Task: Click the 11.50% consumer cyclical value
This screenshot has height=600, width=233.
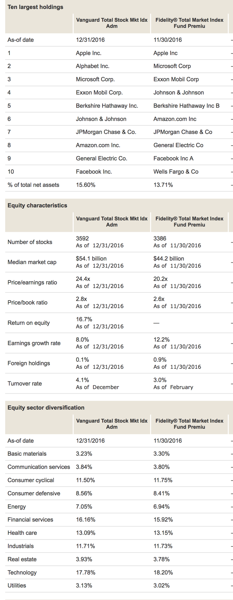Action: point(86,480)
